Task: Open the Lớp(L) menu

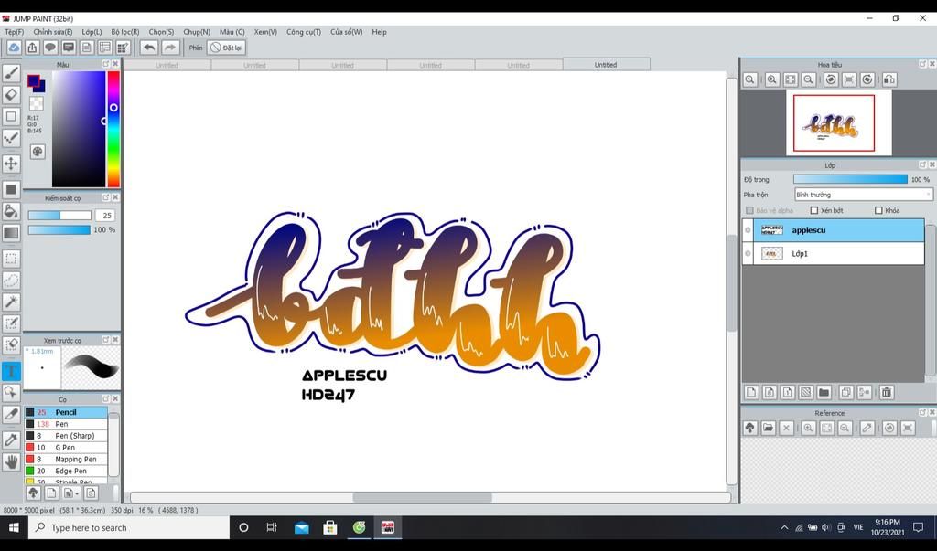Action: [x=92, y=32]
